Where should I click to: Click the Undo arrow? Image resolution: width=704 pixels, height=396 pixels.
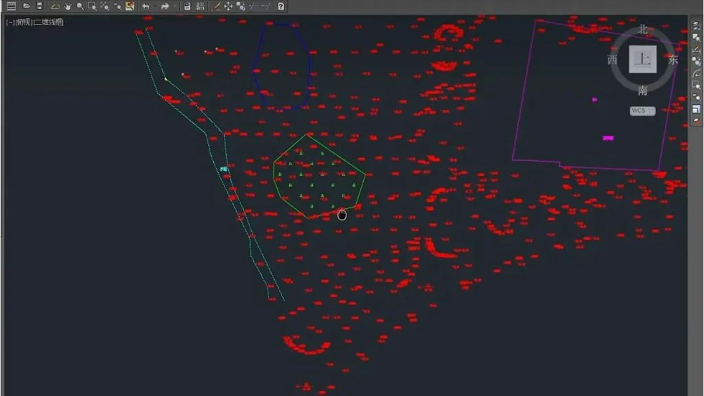pyautogui.click(x=146, y=6)
